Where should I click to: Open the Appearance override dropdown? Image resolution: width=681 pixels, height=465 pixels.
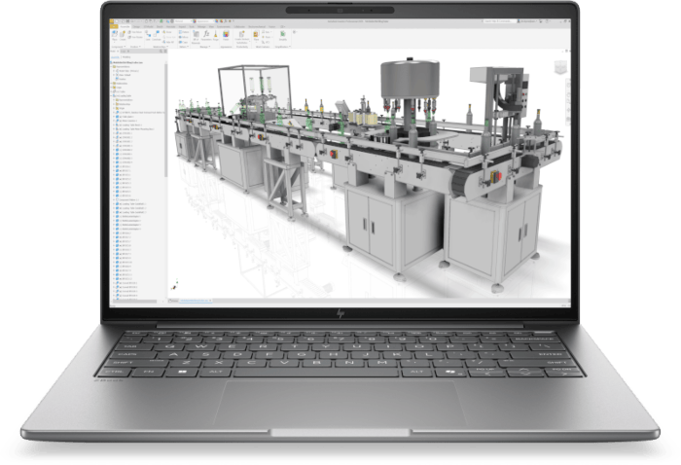206,21
